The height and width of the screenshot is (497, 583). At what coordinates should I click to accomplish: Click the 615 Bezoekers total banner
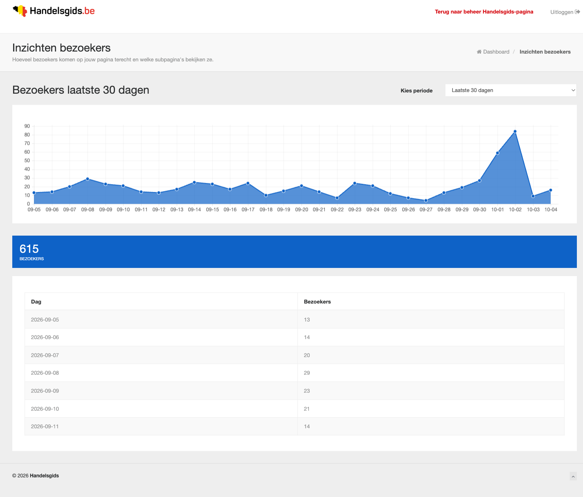click(x=295, y=252)
